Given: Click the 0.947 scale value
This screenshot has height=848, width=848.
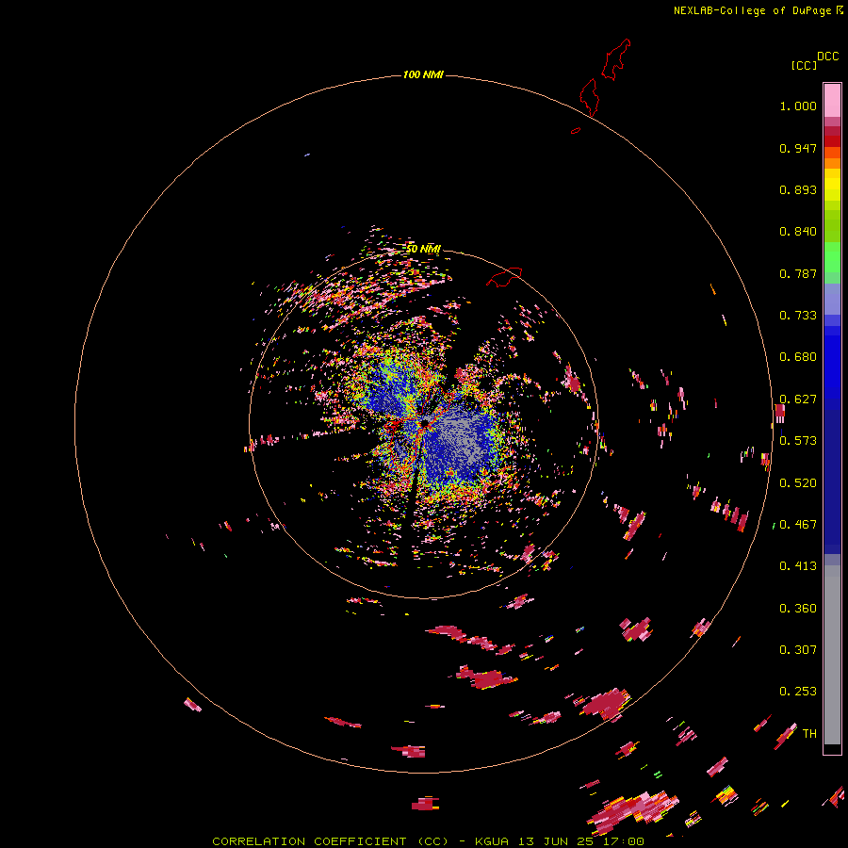Looking at the screenshot, I should (798, 148).
